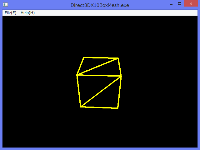Open the File(F) menu
The image size is (200, 150).
point(10,13)
